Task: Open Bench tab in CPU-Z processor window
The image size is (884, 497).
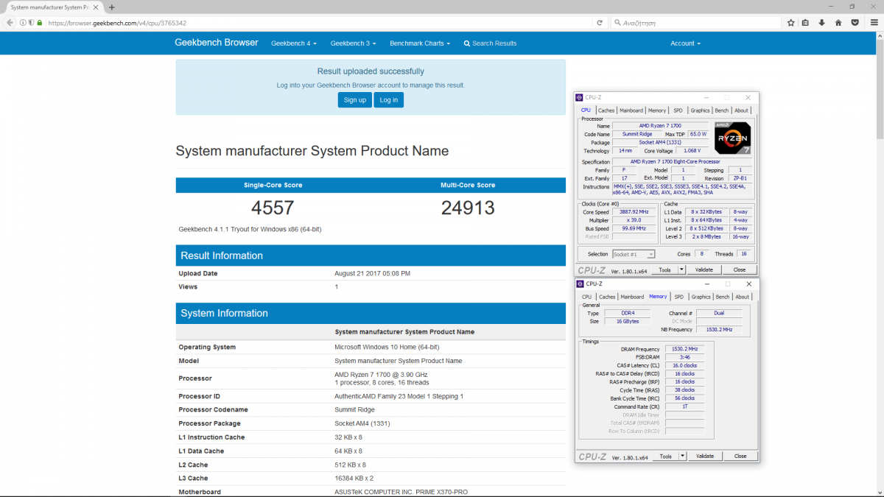Action: [722, 110]
